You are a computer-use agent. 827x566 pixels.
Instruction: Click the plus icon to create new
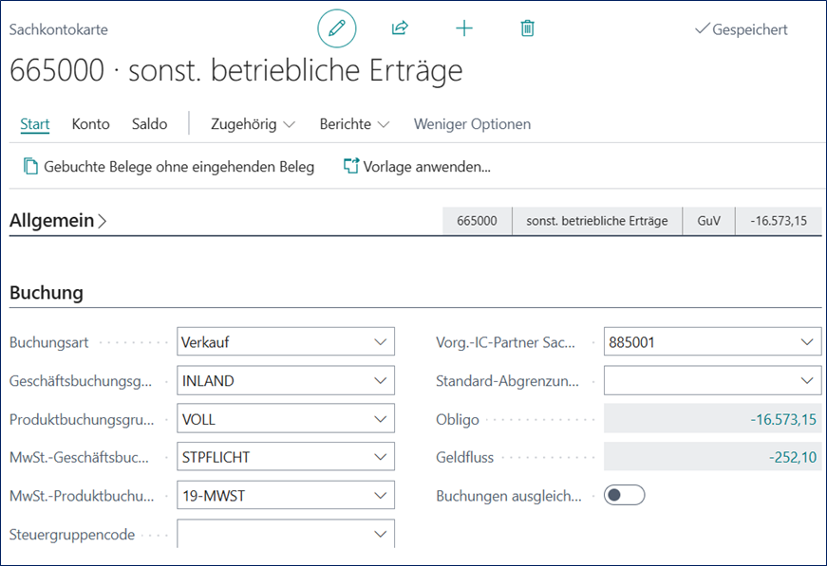464,28
